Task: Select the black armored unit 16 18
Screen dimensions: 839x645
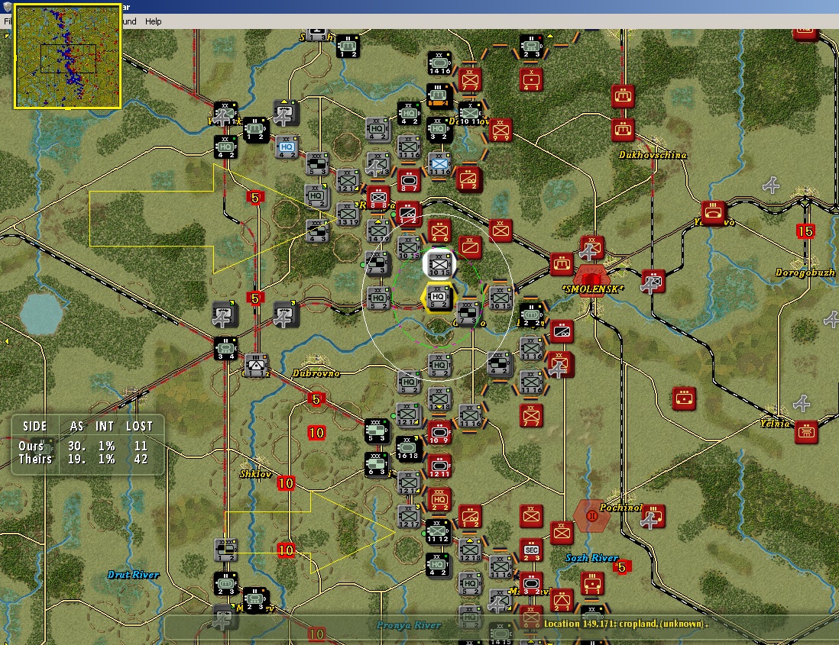Action: click(408, 449)
